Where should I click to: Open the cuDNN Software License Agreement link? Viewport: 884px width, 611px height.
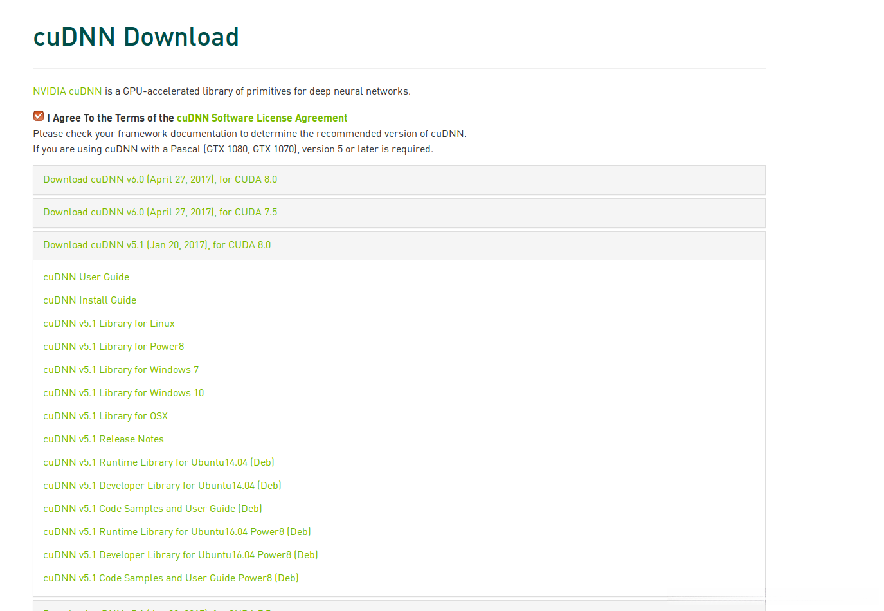click(x=262, y=118)
